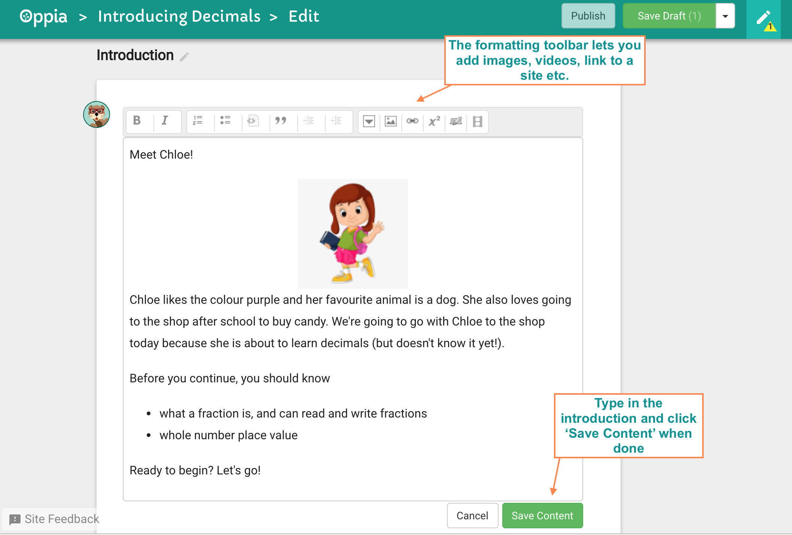This screenshot has height=535, width=792.
Task: Insert a collapsible block
Action: tap(369, 121)
